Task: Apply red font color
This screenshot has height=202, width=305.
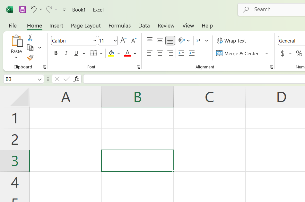Action: pyautogui.click(x=127, y=53)
